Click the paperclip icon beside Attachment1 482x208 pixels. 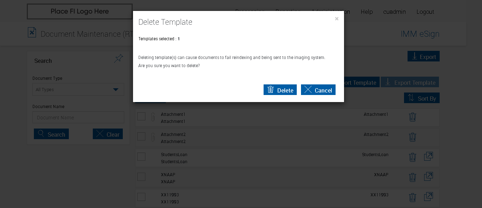pos(153,117)
